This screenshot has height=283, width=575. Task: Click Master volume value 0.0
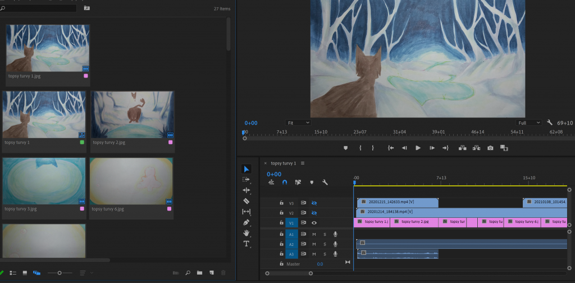[320, 264]
